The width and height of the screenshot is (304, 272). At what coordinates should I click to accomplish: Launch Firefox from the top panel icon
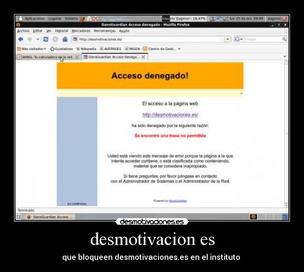[x=83, y=19]
